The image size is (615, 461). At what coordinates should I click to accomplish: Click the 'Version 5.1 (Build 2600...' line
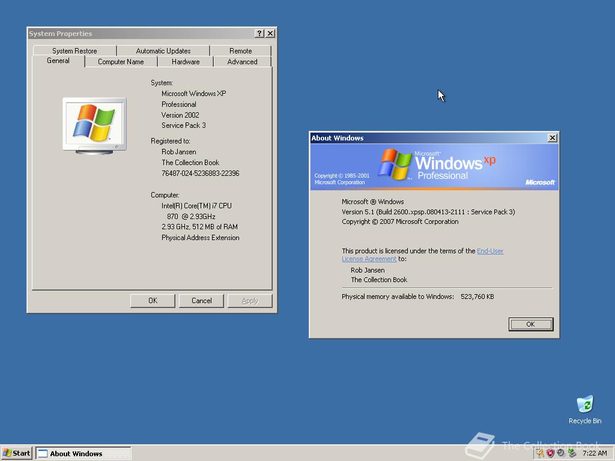428,212
